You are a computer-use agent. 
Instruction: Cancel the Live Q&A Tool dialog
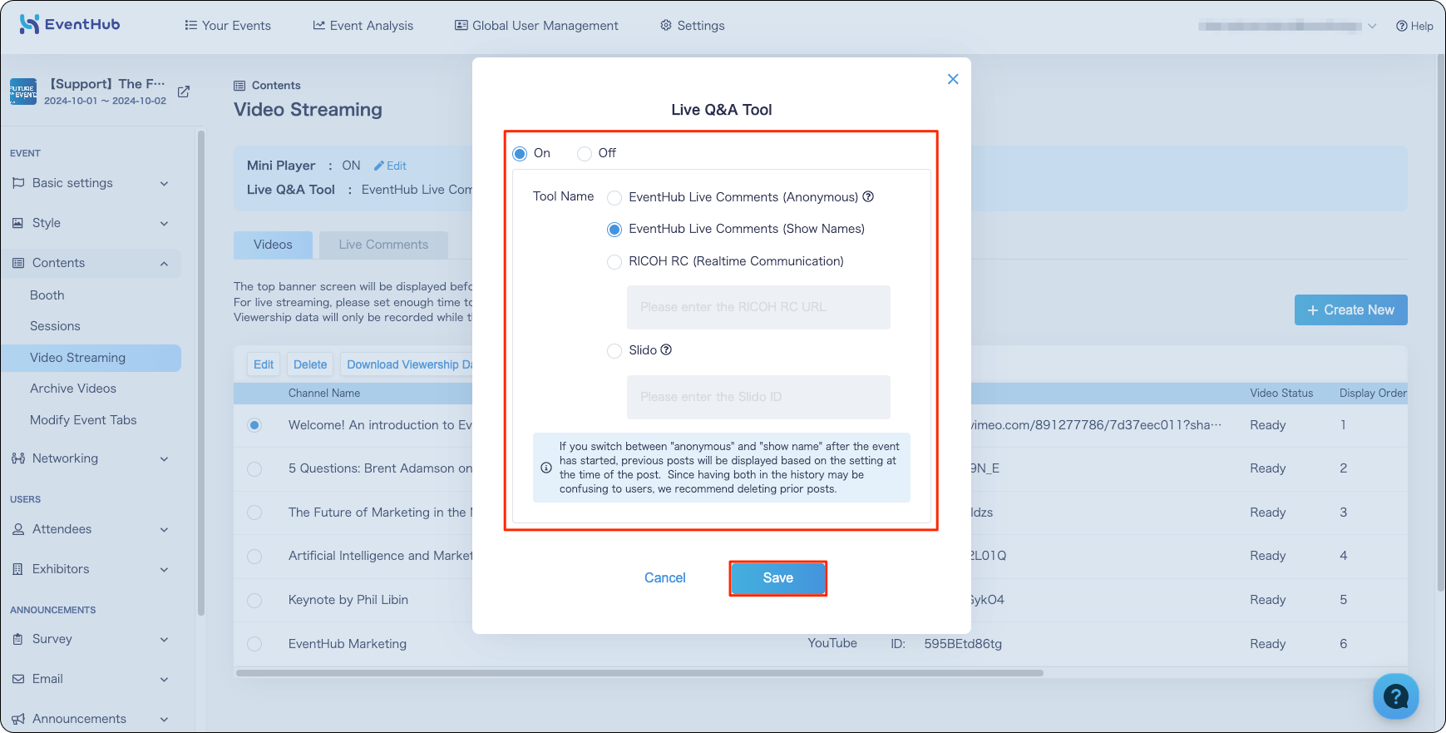(x=665, y=578)
